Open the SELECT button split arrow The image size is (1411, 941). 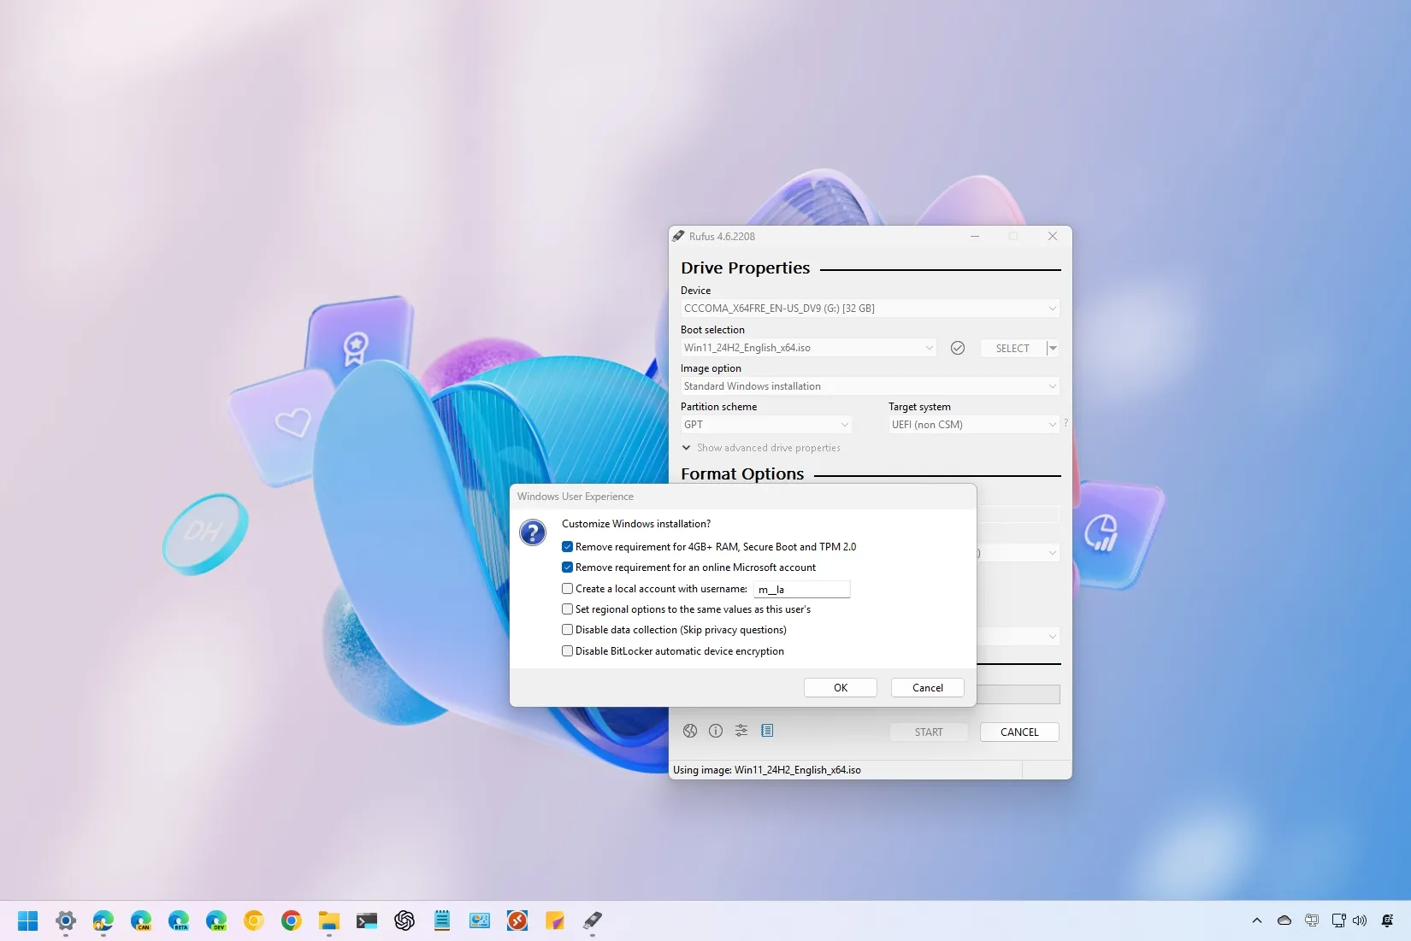pyautogui.click(x=1053, y=348)
